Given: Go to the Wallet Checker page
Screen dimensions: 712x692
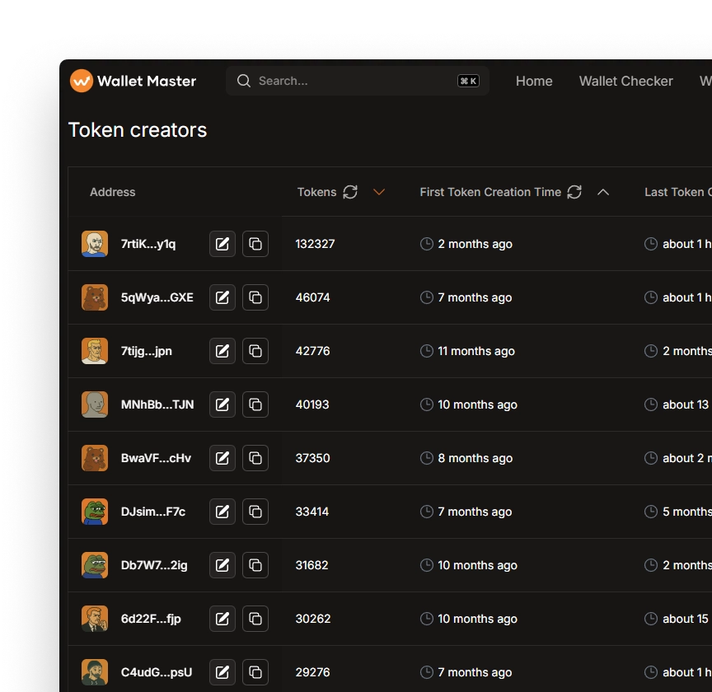Looking at the screenshot, I should point(625,81).
